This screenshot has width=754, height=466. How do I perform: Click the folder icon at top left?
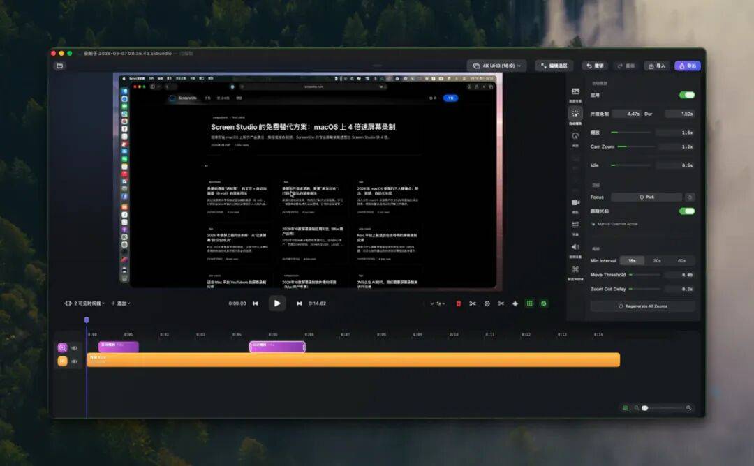(60, 66)
